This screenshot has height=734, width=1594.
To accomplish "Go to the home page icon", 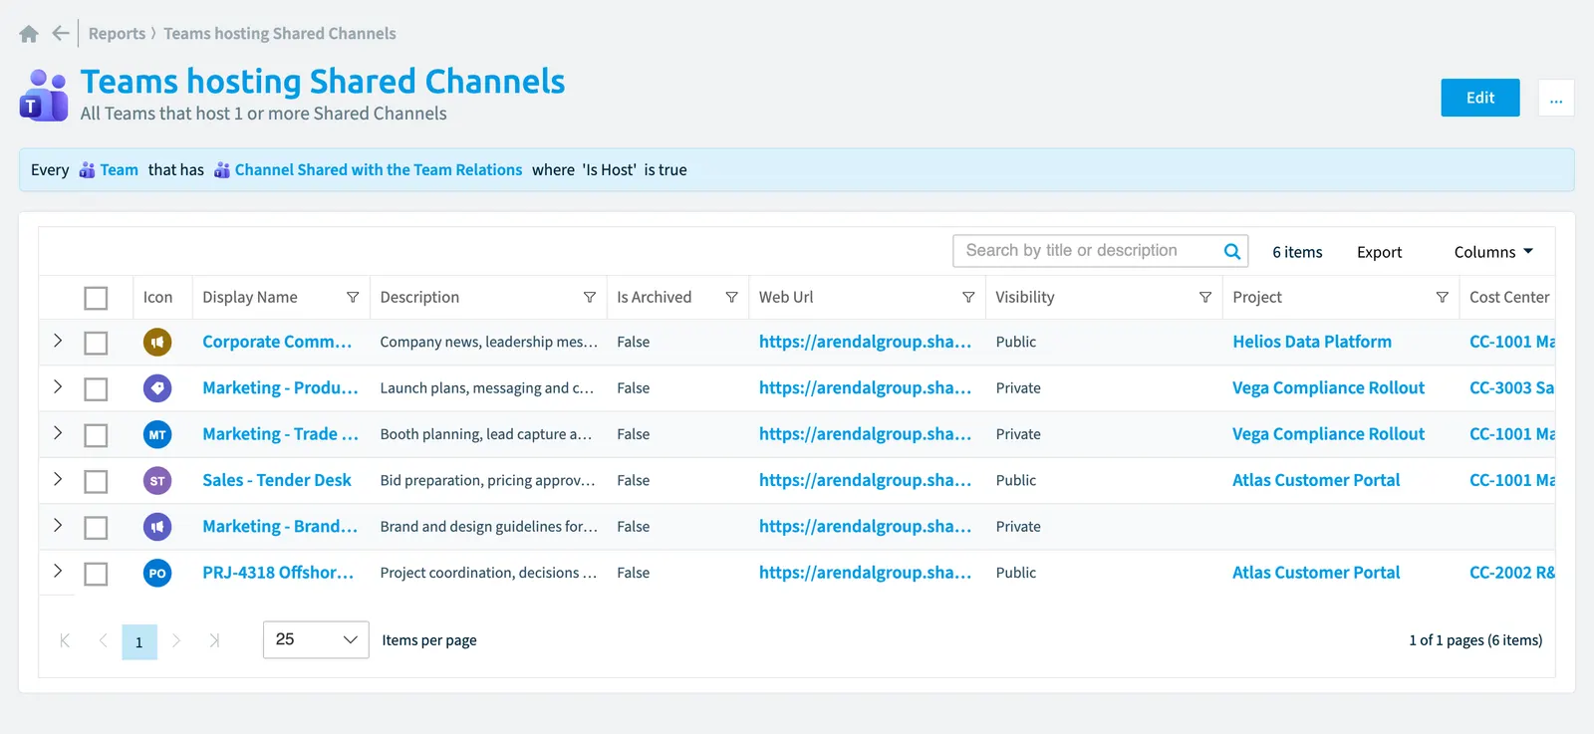I will coord(29,34).
